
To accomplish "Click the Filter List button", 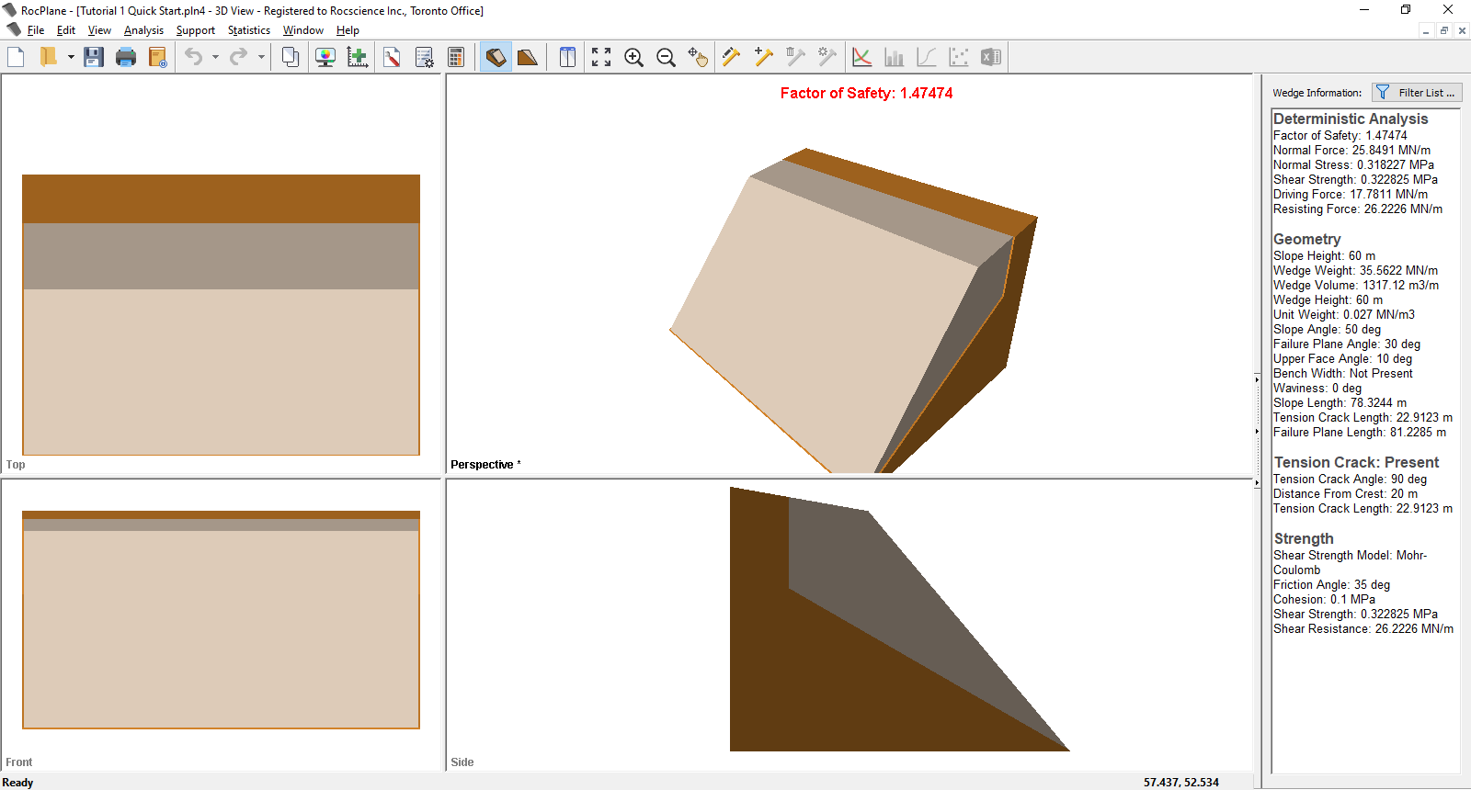I will pyautogui.click(x=1417, y=93).
